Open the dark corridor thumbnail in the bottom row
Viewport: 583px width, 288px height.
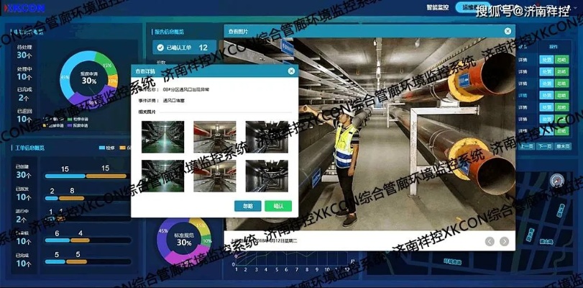267,176
